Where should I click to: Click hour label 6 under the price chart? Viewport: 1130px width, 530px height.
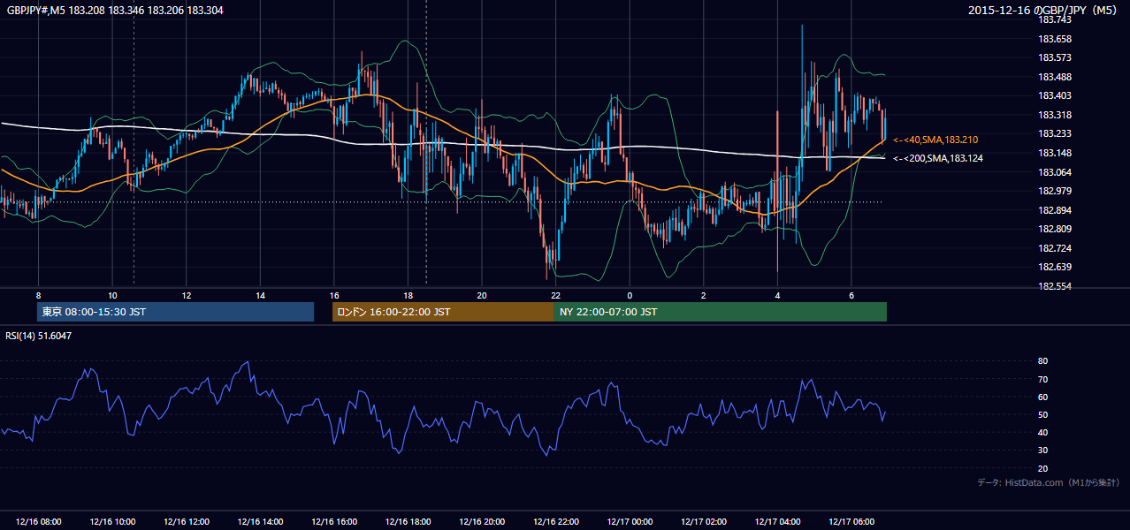[x=851, y=295]
